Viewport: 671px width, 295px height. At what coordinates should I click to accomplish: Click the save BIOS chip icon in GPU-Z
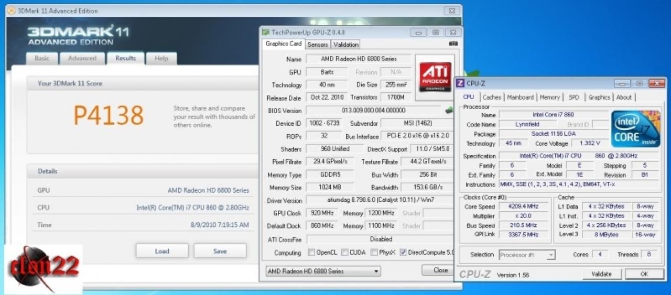point(449,110)
